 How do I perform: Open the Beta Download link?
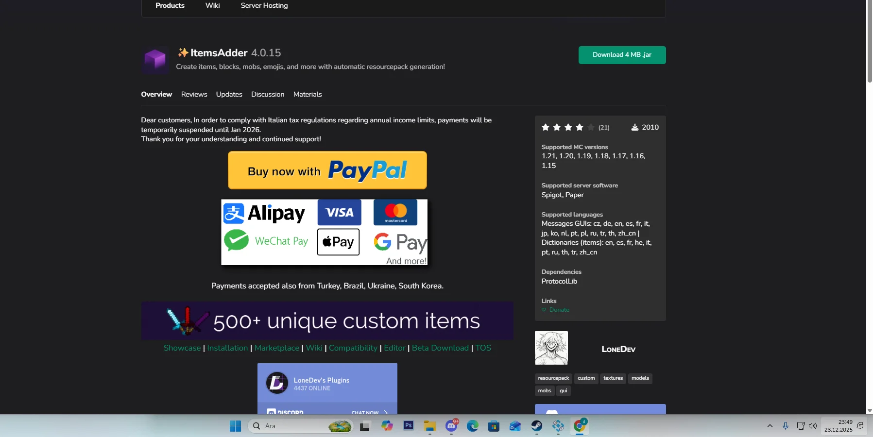click(x=440, y=348)
